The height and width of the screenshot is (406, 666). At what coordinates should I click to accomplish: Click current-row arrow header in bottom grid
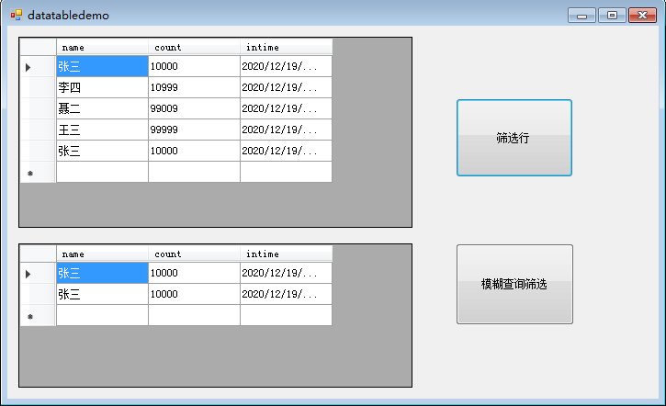(38, 273)
